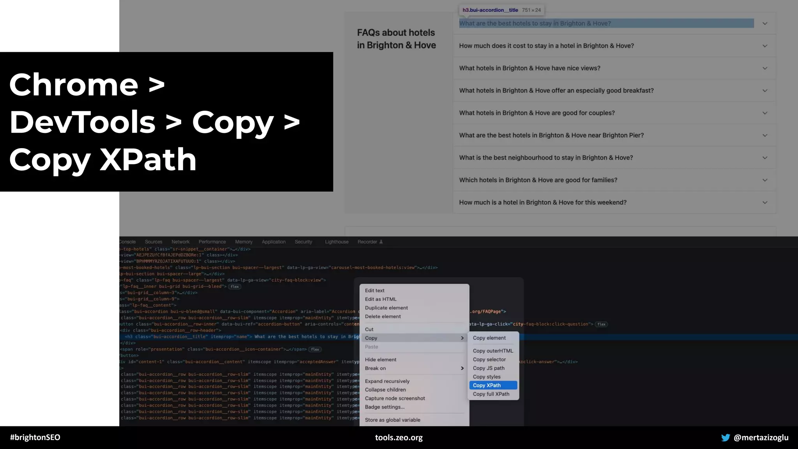Click the flex badge beside click-question
Image resolution: width=798 pixels, height=449 pixels.
pyautogui.click(x=602, y=324)
